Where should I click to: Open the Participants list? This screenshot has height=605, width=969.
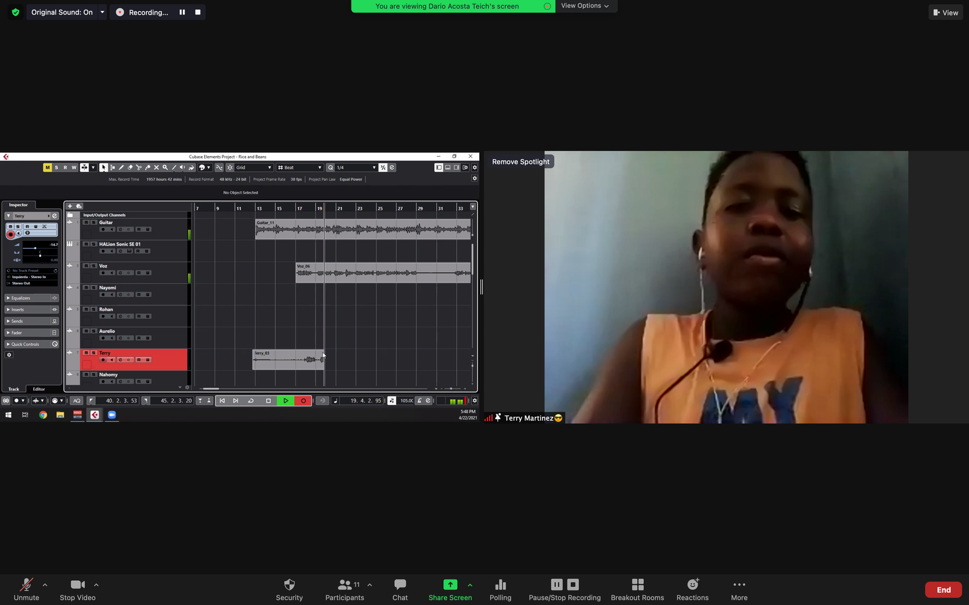click(345, 589)
